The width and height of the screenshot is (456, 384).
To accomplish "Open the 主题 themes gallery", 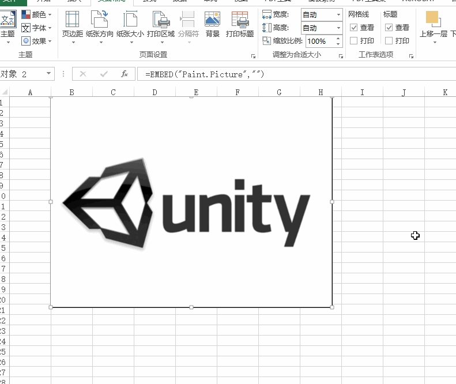I will [x=7, y=27].
